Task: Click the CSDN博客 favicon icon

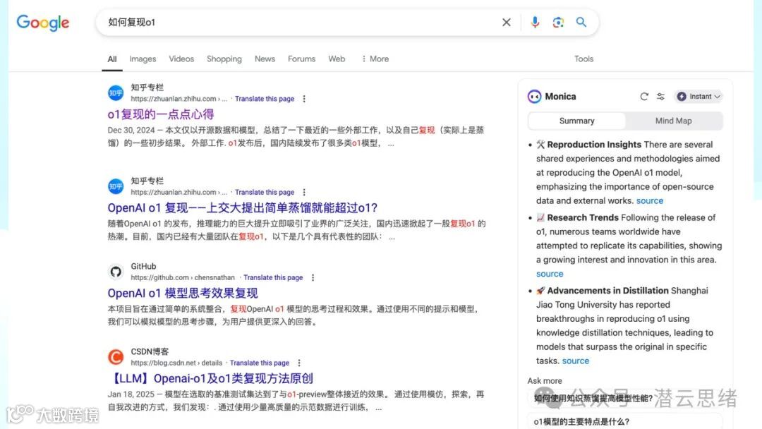Action: point(116,357)
